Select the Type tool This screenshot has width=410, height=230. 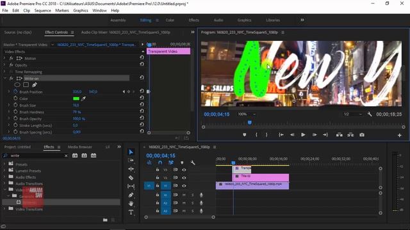coord(131,212)
